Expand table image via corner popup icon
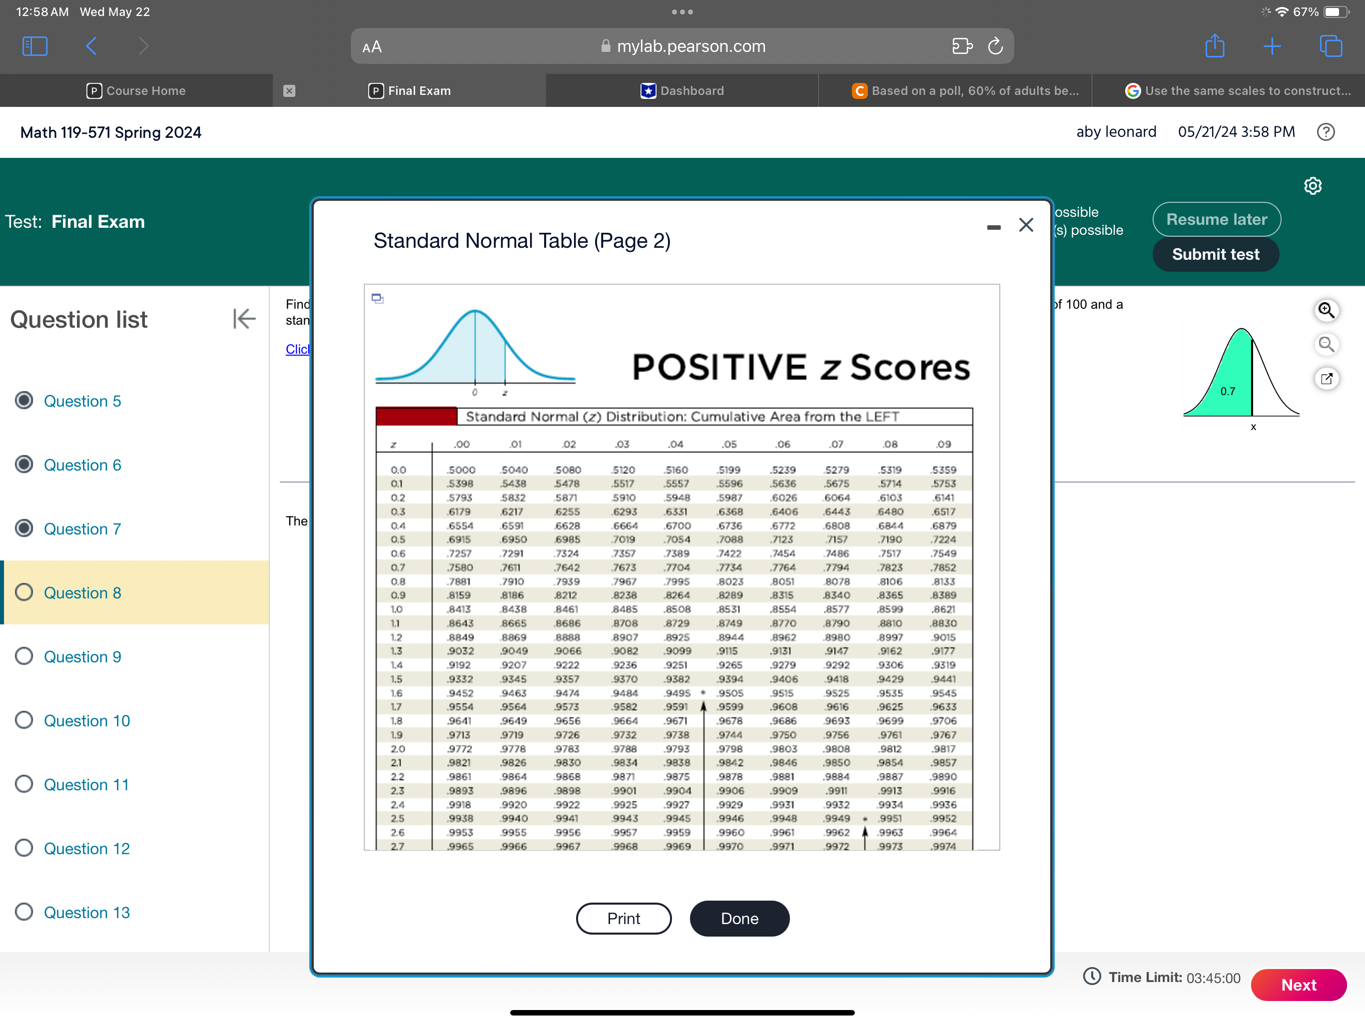The height and width of the screenshot is (1023, 1365). (378, 299)
